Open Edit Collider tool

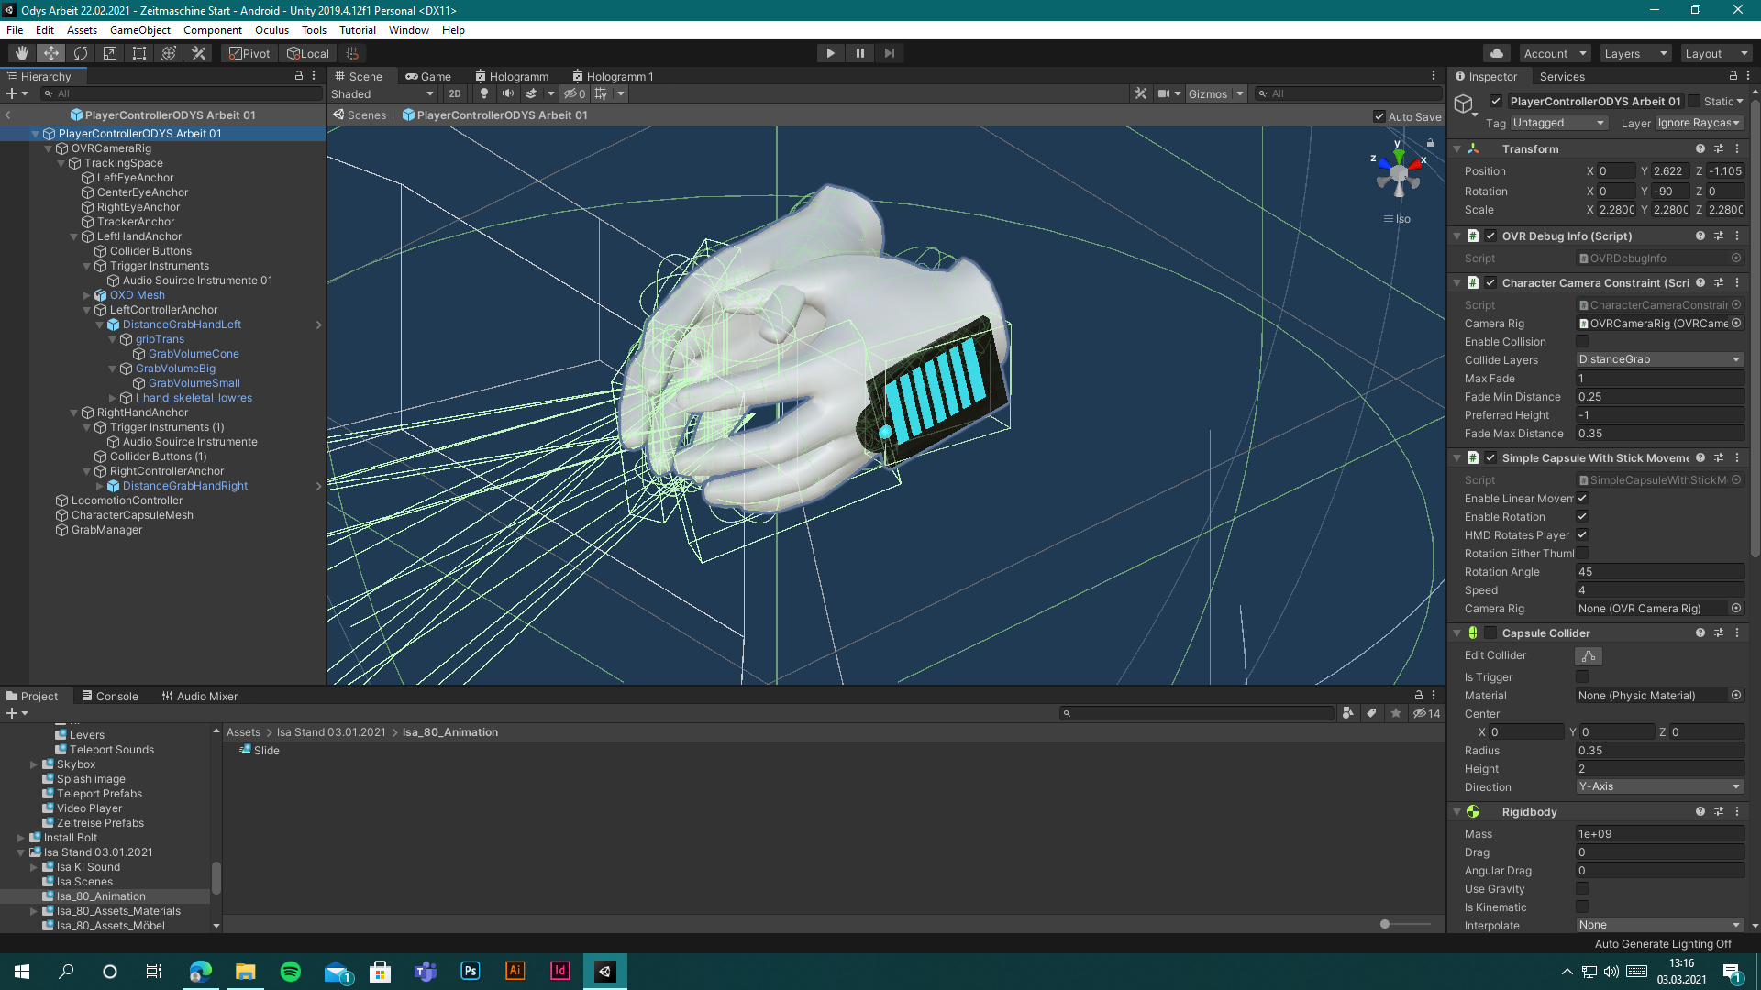(1589, 655)
